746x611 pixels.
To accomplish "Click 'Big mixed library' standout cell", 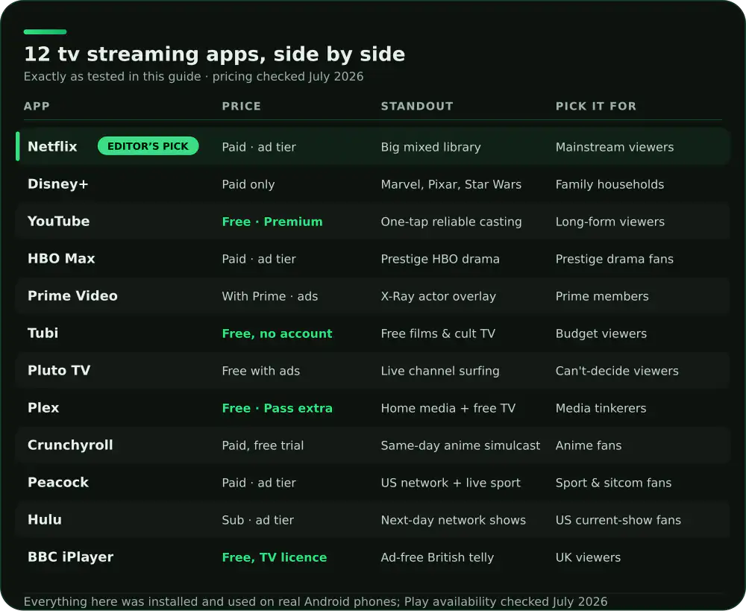I will (430, 147).
